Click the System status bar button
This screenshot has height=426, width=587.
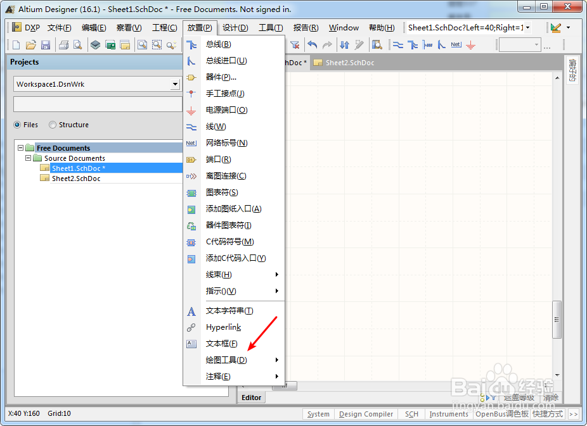pos(318,414)
